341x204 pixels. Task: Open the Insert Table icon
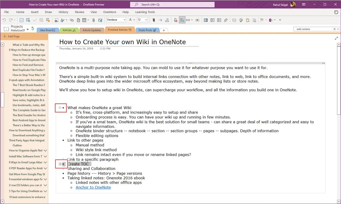84,20
